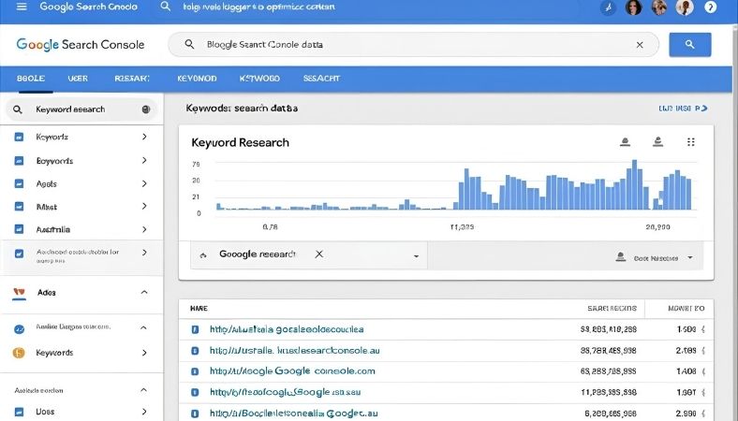Click leftmost download icon in Keyword Research card

(625, 141)
